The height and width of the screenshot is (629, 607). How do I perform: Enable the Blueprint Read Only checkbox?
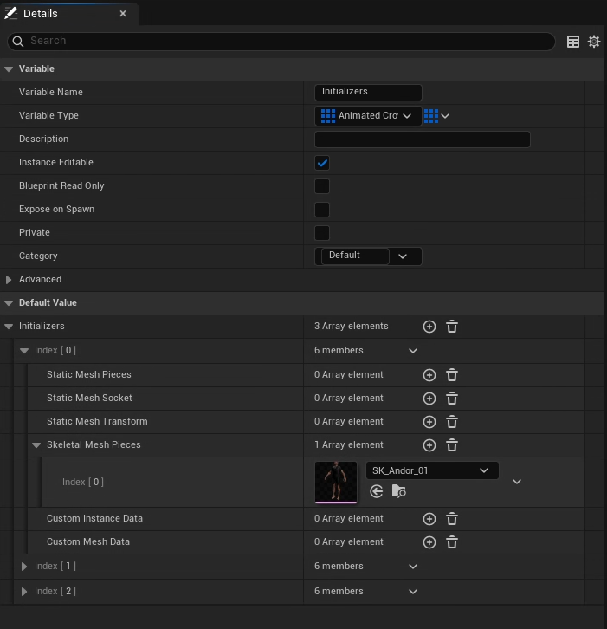322,186
